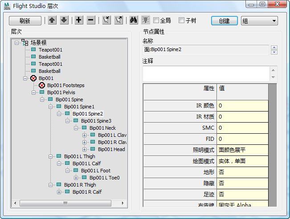
Task: Click the 绘图模式 value 实体，单面
Action: coord(242,161)
